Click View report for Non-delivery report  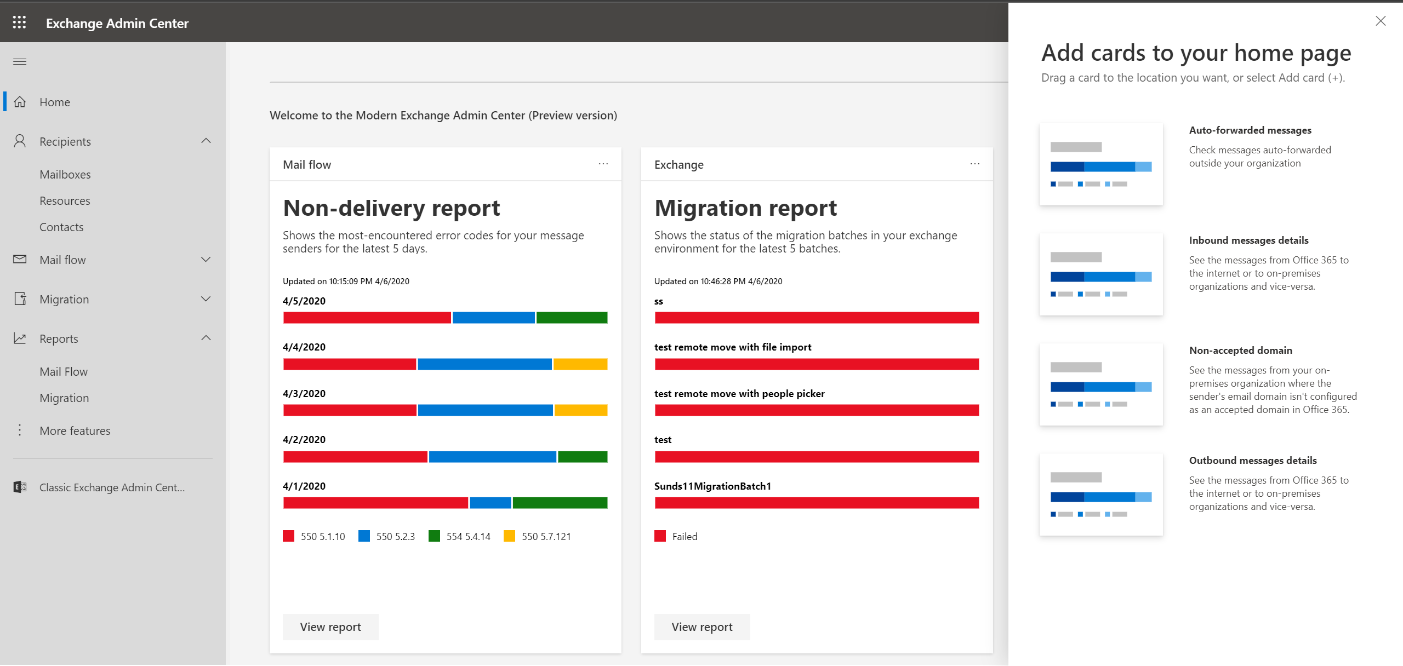tap(330, 626)
